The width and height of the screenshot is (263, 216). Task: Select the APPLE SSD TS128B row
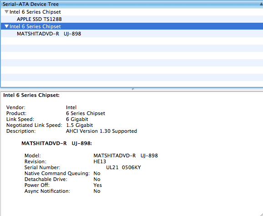(132, 19)
